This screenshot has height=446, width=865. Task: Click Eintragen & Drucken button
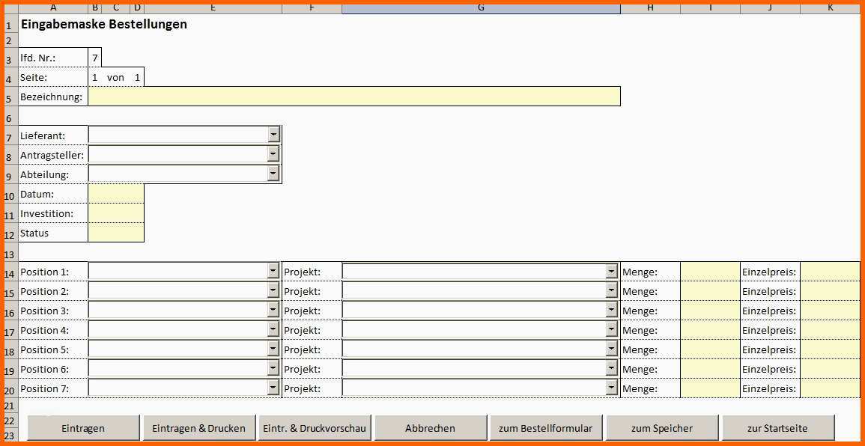coord(199,428)
